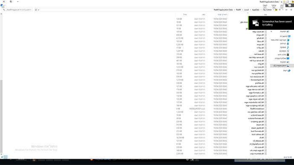Select file named net-tcp-server.dll
This screenshot has height=165, width=294.
[x=257, y=61]
